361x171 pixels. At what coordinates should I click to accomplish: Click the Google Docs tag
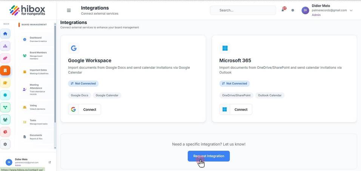(80, 95)
